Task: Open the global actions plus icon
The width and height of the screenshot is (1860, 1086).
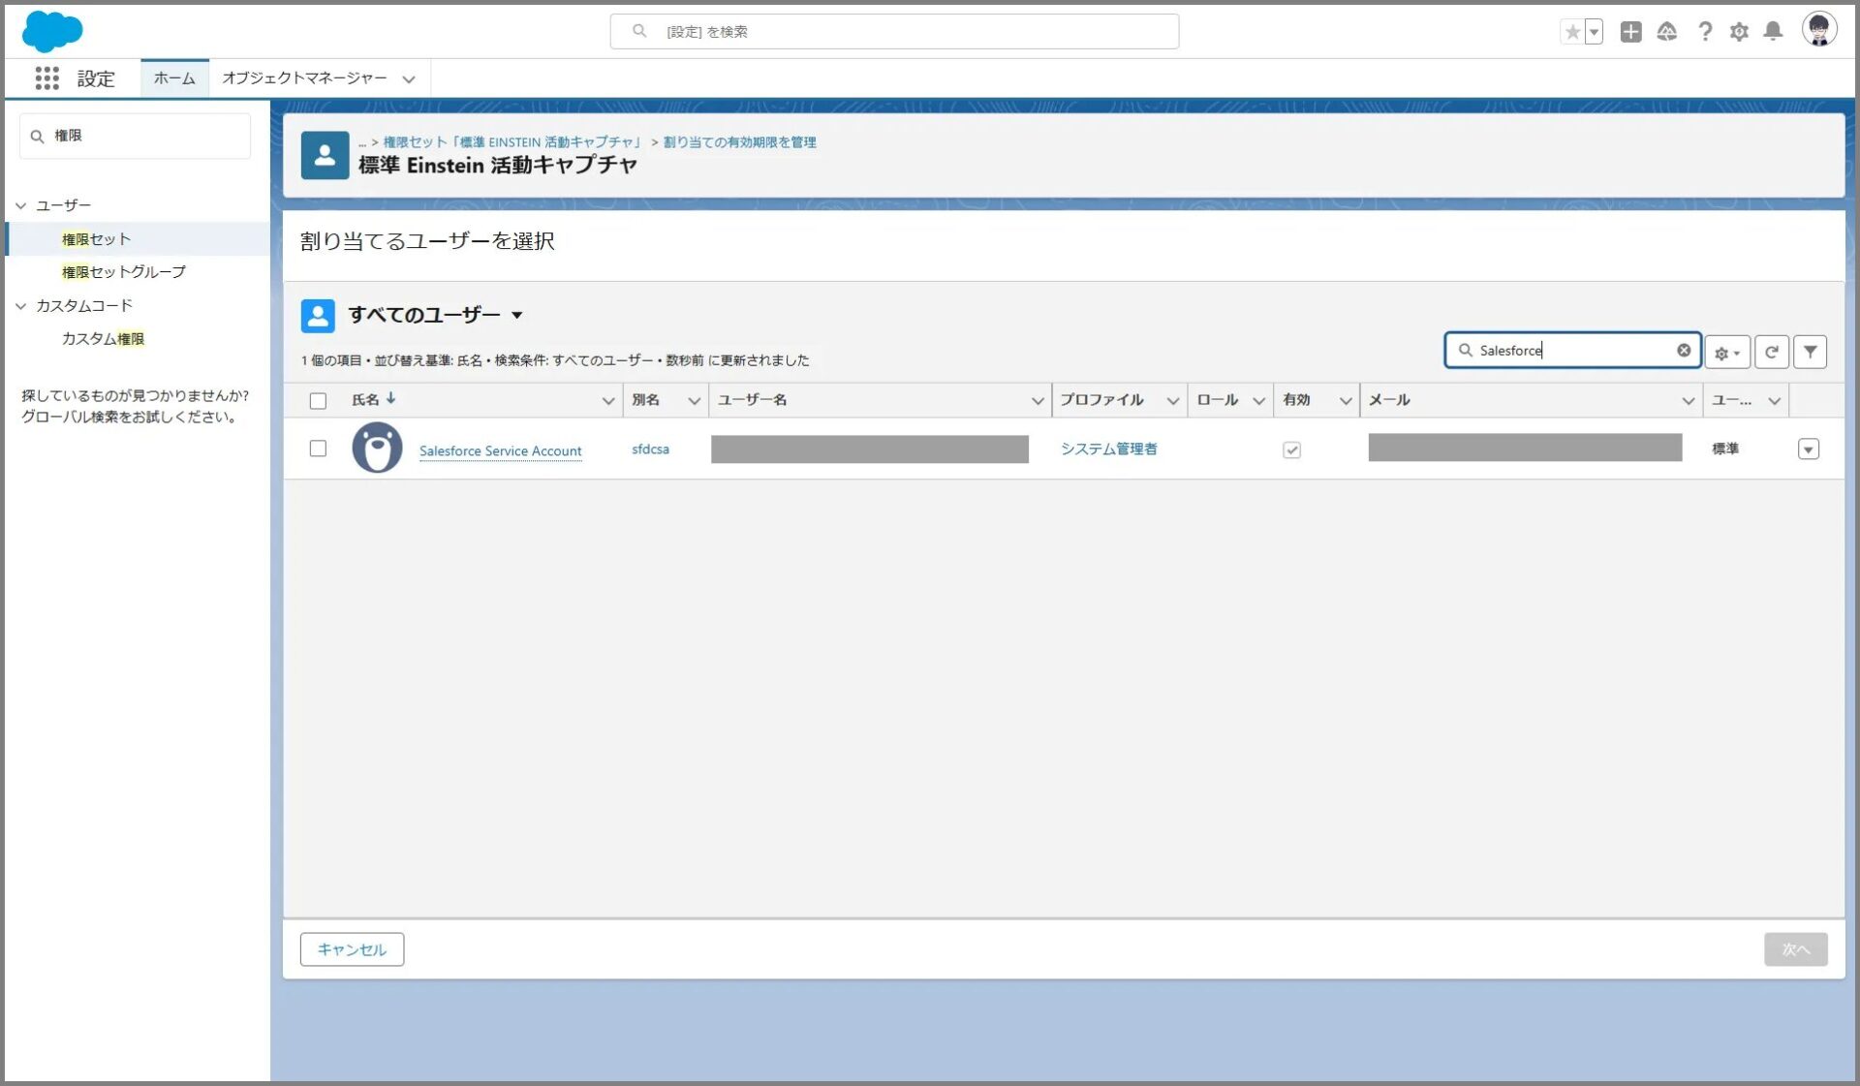Action: (1631, 32)
